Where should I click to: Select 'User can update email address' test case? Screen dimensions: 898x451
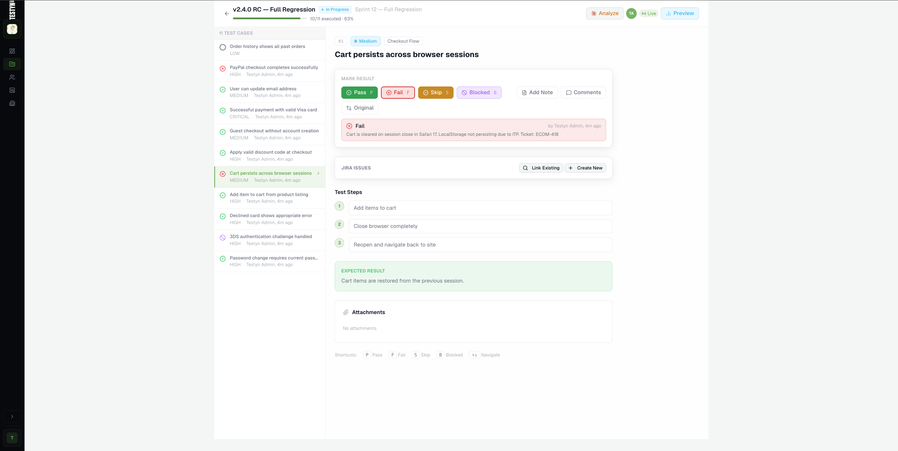click(270, 92)
